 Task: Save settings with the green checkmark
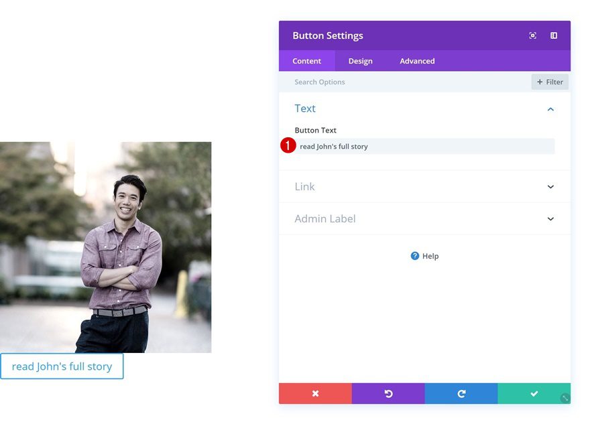[x=534, y=394]
